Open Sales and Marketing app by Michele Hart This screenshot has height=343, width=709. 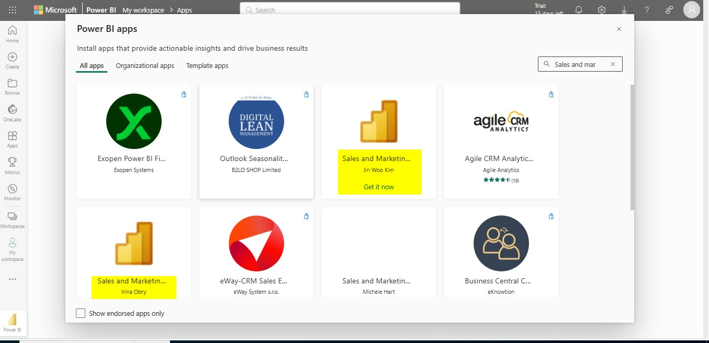[377, 281]
